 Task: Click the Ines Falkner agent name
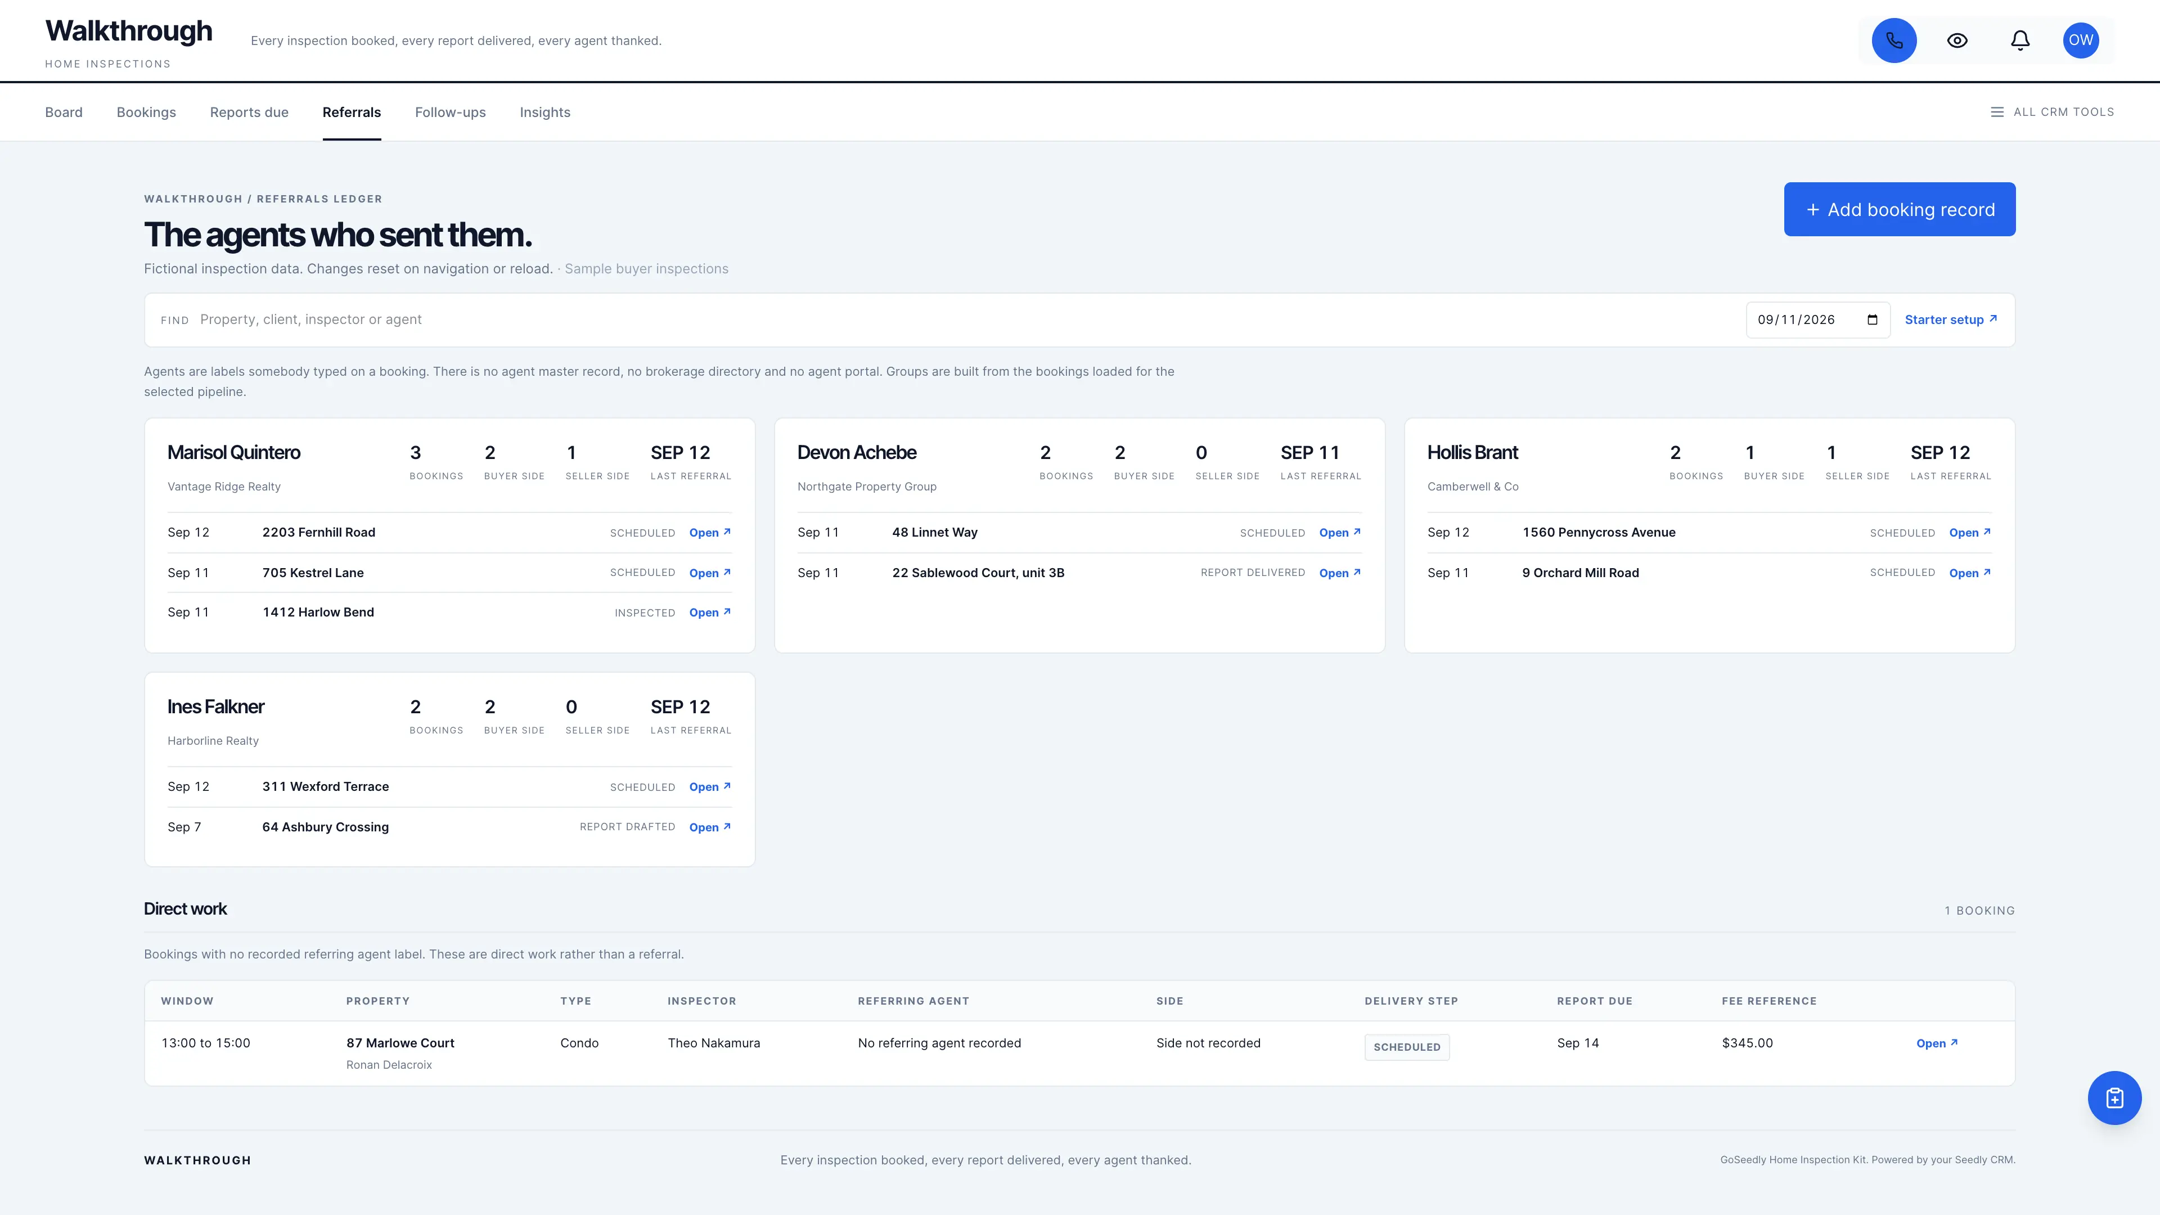click(215, 706)
